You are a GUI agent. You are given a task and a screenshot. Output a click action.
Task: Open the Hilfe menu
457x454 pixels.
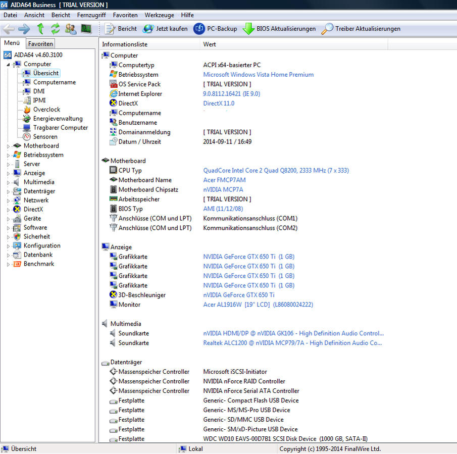tap(187, 15)
